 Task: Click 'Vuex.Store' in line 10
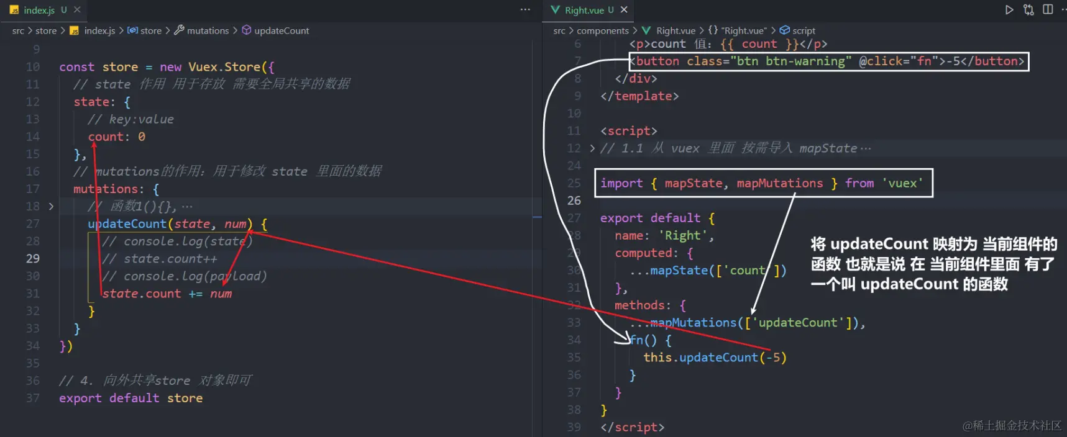coord(224,67)
